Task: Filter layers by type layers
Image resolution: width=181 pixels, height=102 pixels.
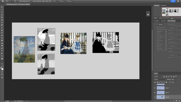Action: pyautogui.click(x=169, y=77)
